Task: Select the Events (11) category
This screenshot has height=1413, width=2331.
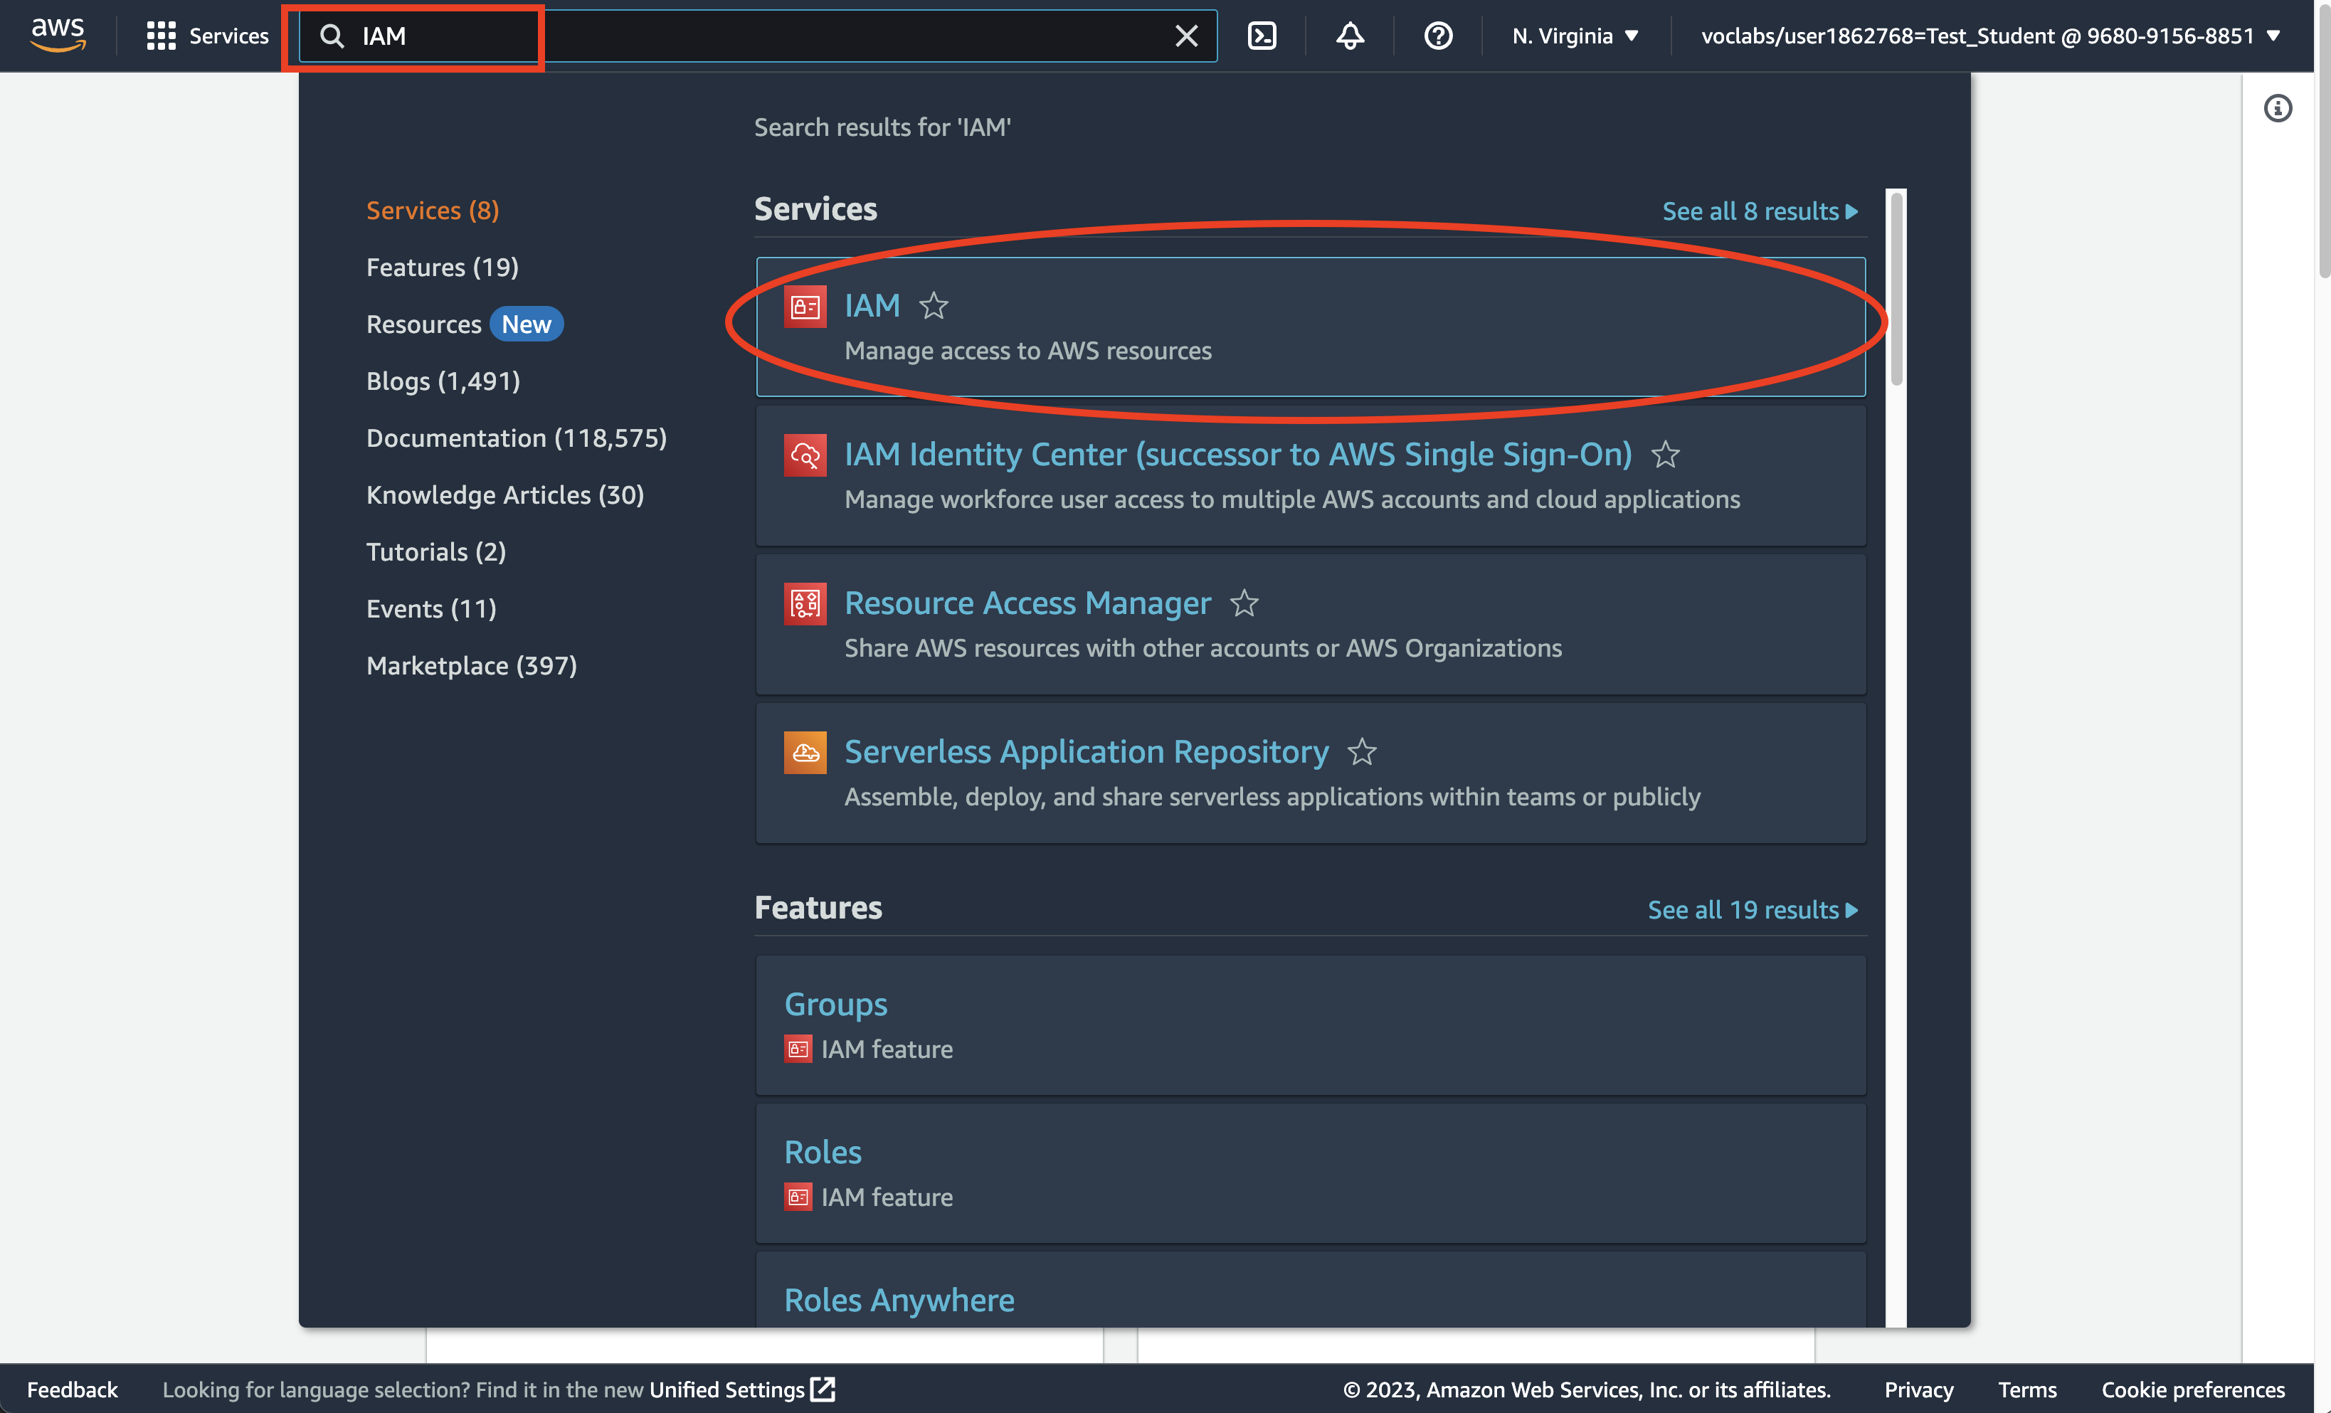Action: (x=431, y=608)
